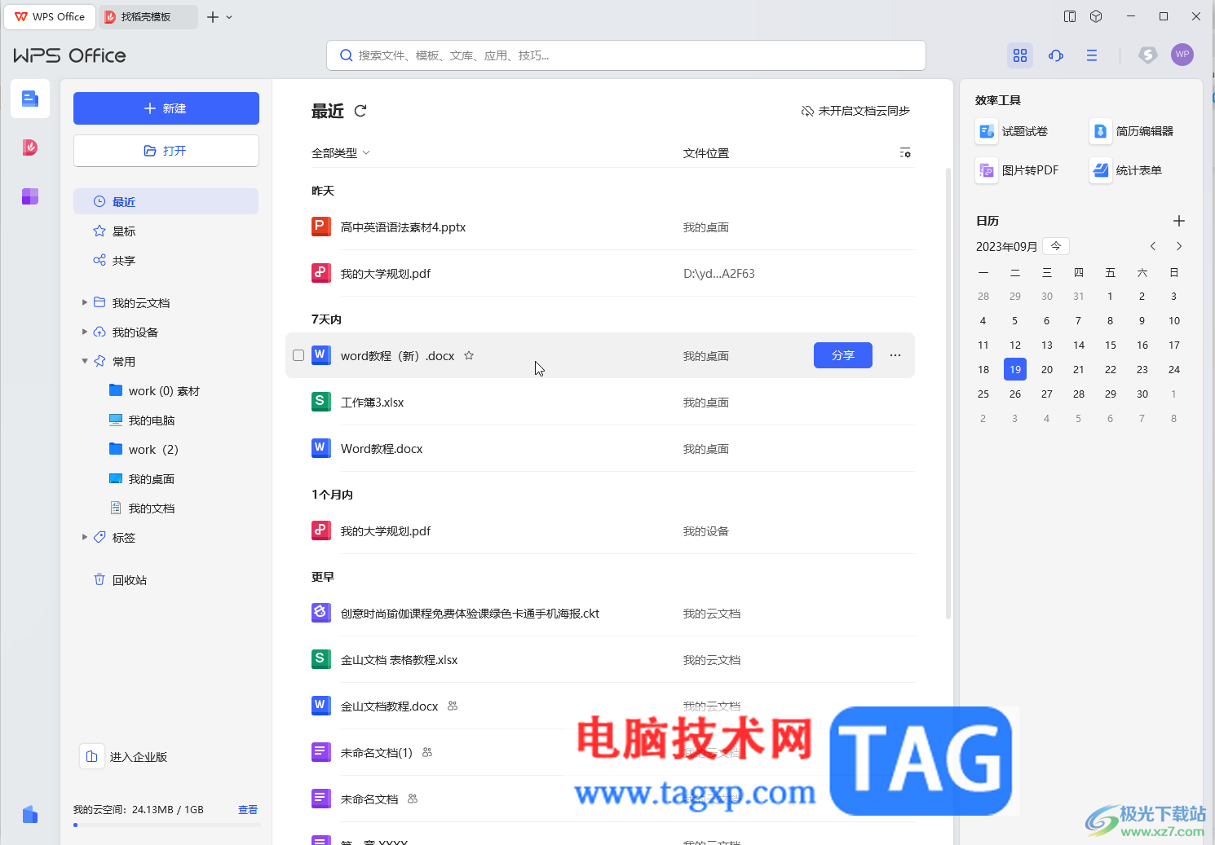The height and width of the screenshot is (845, 1215).
Task: Click the cloud storage usage bar
Action: (166, 825)
